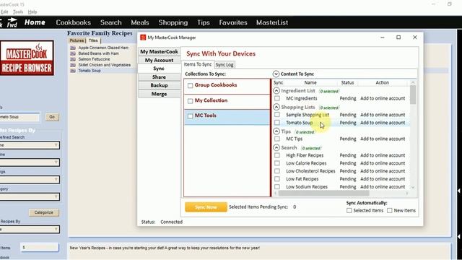Screen dimensions: 462x260
Task: Enable Sync Automatically Selected Items
Action: tap(349, 210)
